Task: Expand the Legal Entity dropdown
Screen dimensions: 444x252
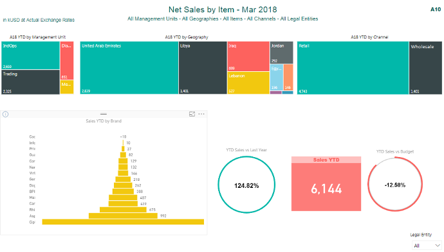Action: tap(427, 246)
